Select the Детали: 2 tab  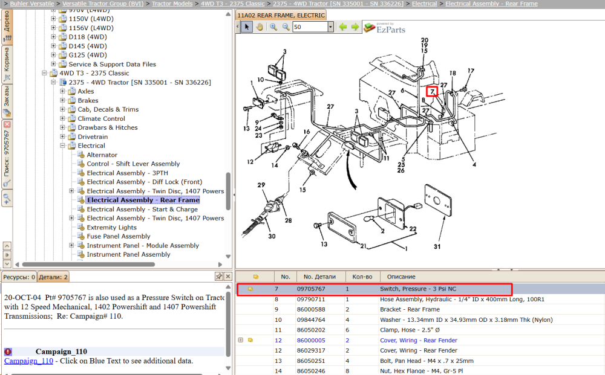click(53, 277)
